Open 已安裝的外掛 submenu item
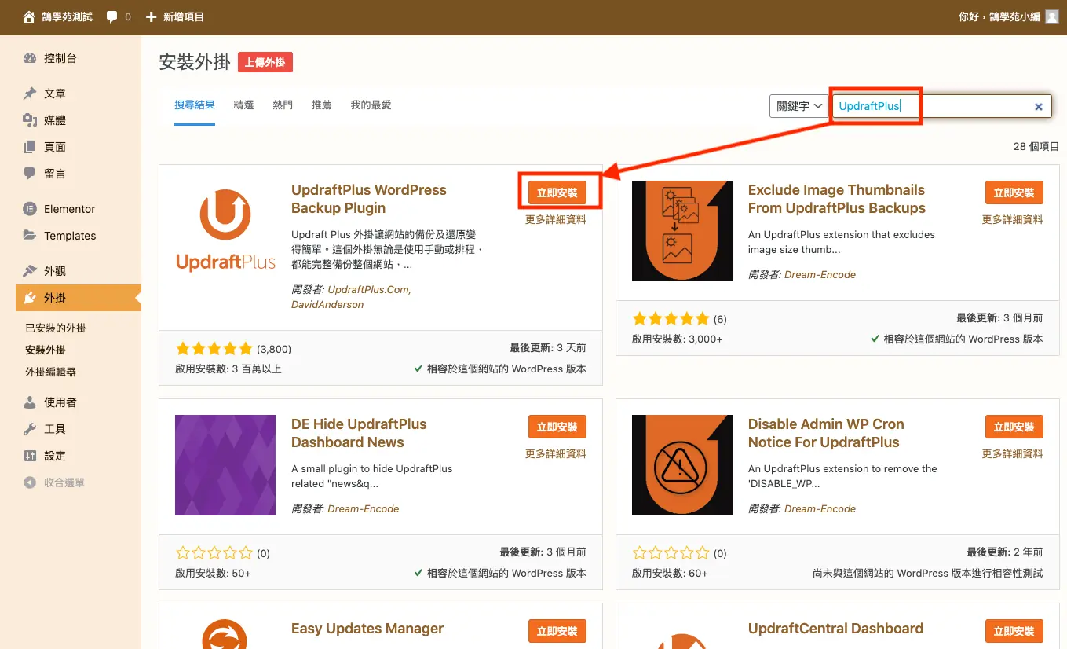 pyautogui.click(x=56, y=328)
